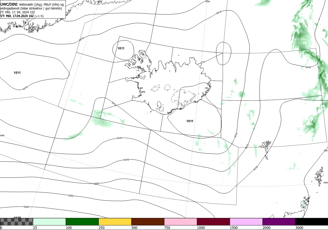Select the 'VT: Mið. 17.04.2024 16Z (+1 h)' line

(22, 16)
